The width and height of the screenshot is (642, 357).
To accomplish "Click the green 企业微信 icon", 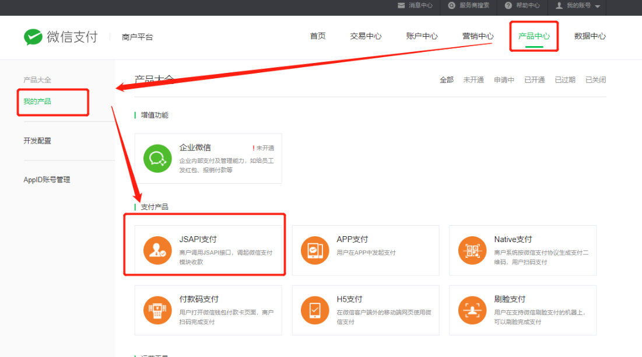I will [x=157, y=158].
